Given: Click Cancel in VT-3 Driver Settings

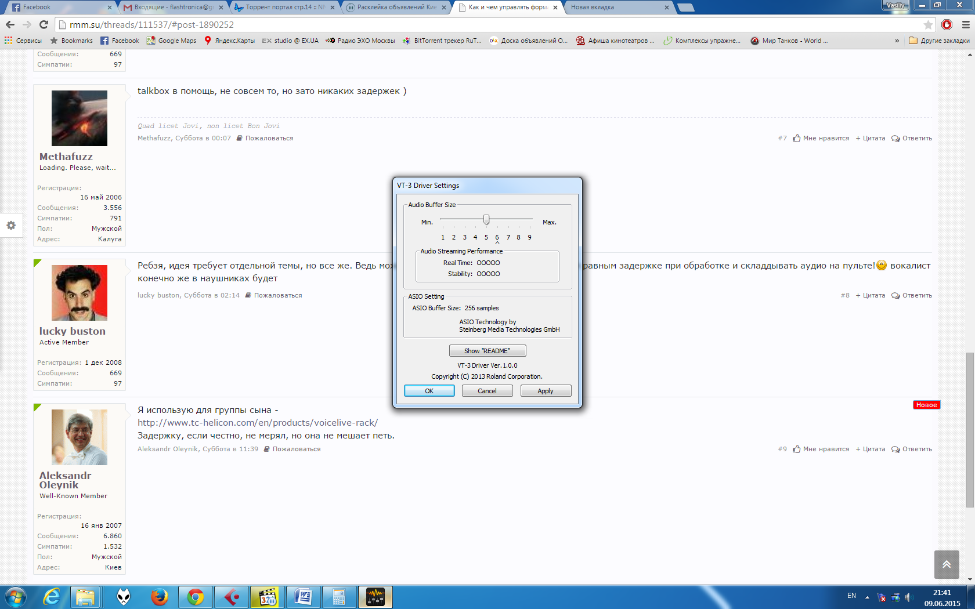Looking at the screenshot, I should click(x=487, y=391).
